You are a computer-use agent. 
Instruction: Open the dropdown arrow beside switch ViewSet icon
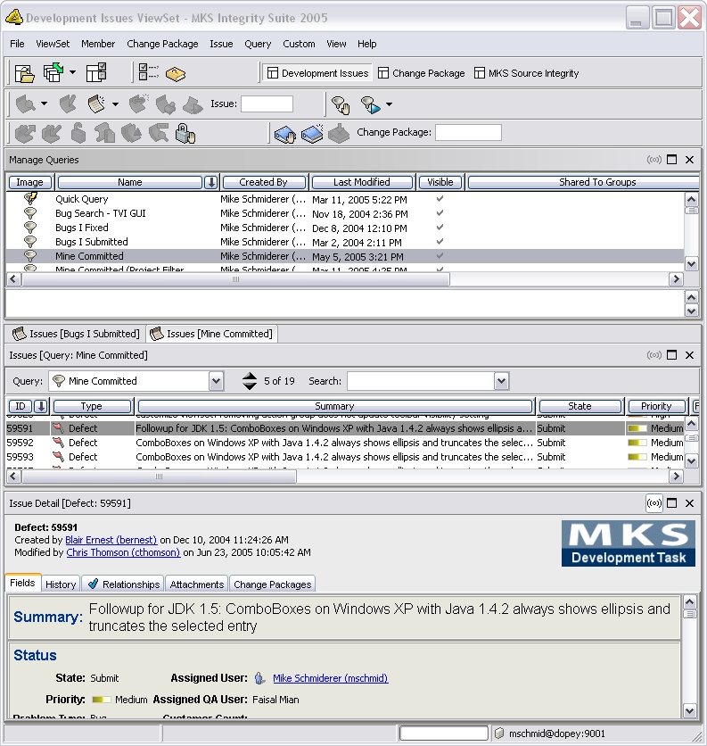72,73
